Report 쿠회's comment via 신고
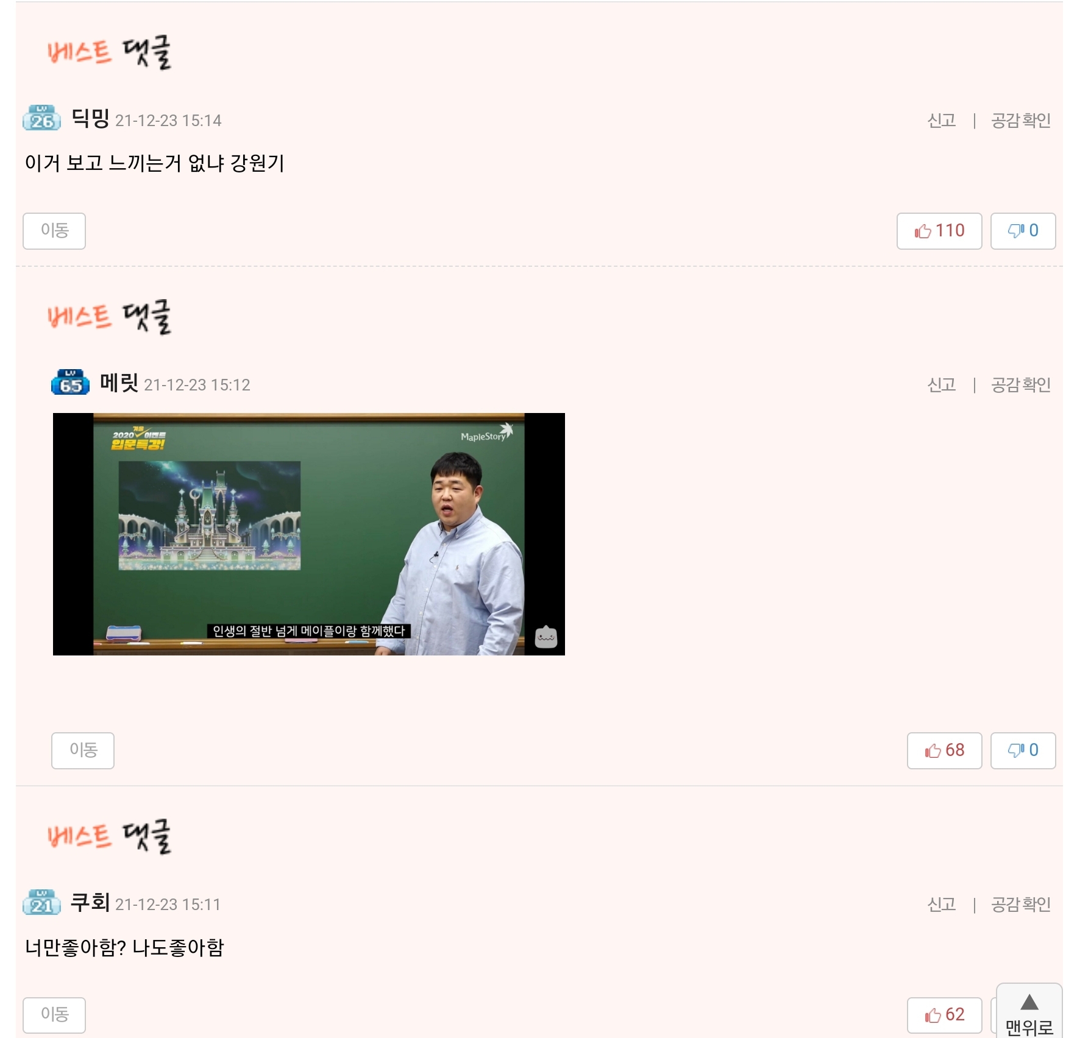 (941, 905)
